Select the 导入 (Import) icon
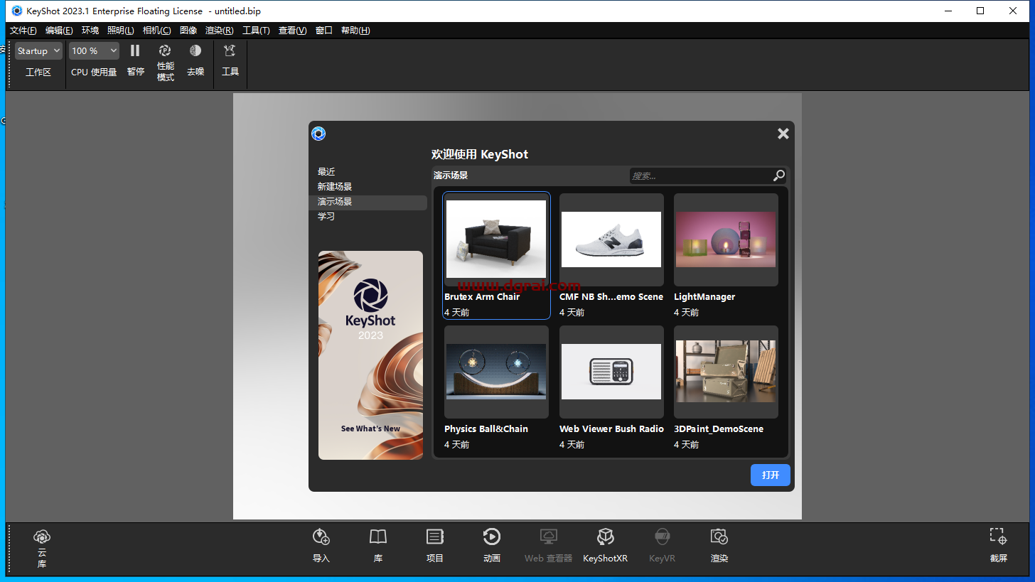Viewport: 1035px width, 582px height. 321,546
